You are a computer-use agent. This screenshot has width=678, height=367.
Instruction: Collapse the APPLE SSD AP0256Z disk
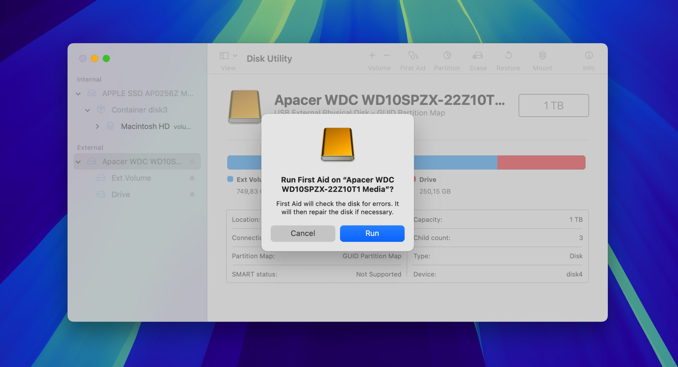[x=79, y=93]
